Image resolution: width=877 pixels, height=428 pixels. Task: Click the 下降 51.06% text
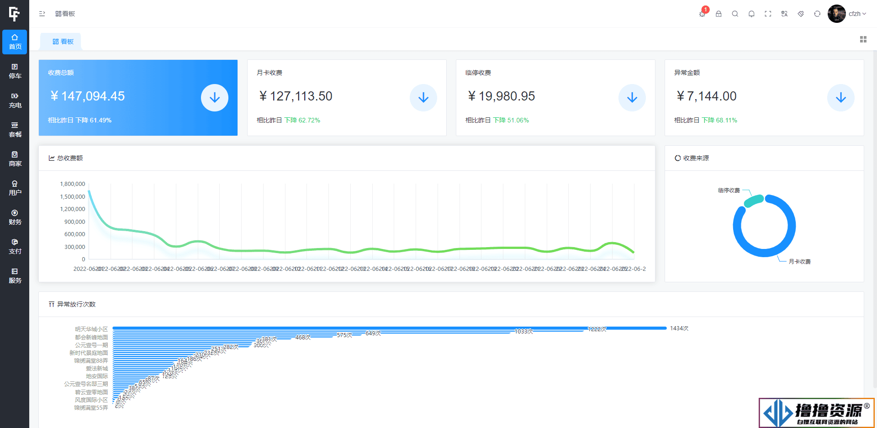click(511, 120)
